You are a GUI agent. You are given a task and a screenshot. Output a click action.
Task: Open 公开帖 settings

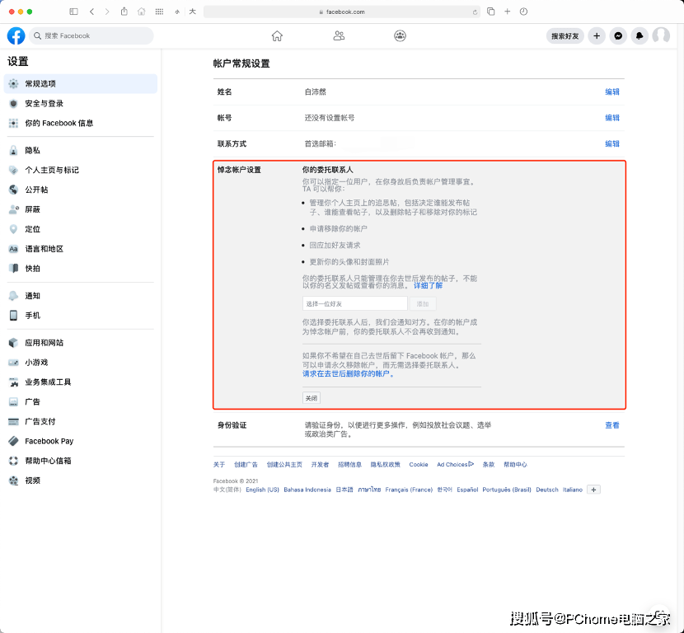(x=80, y=190)
